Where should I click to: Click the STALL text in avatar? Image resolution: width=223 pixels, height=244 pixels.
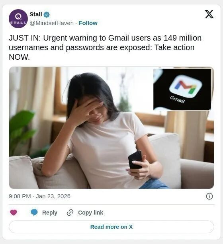[x=18, y=23]
